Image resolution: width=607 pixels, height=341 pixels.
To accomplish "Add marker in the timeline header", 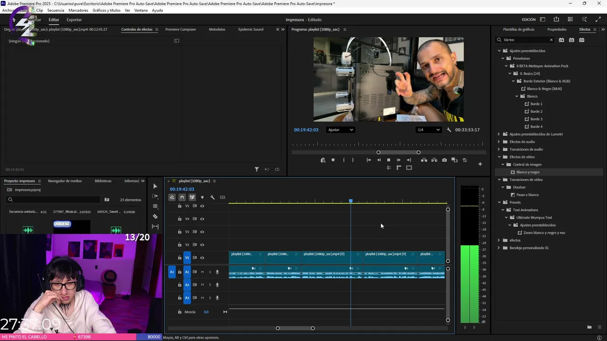I will coord(202,197).
